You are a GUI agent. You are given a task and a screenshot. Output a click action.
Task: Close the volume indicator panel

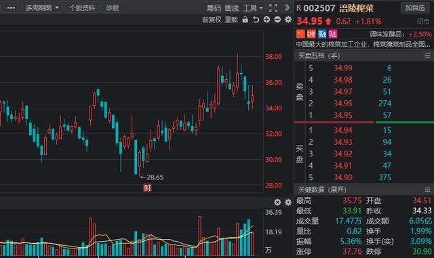pos(277,202)
